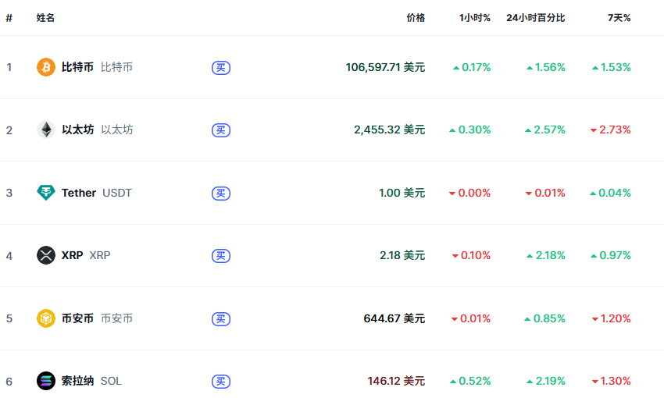Click the Ethereum diamond logo icon
This screenshot has width=664, height=398.
(x=46, y=130)
